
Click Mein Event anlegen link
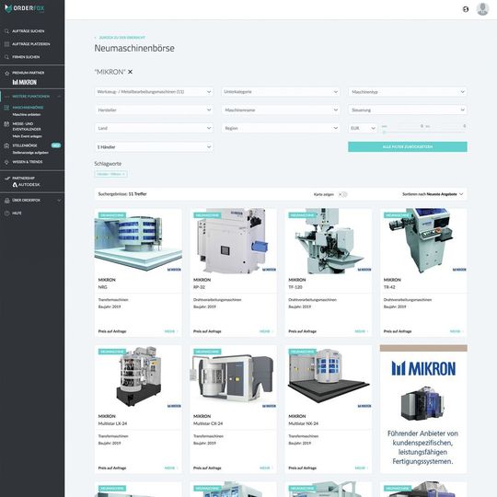28,136
